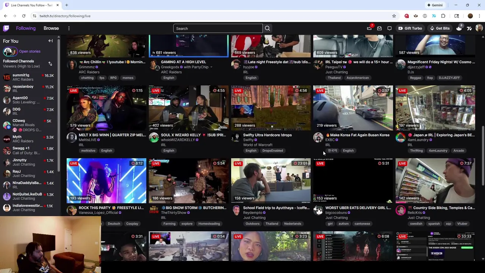Screen dimensions: 485x273
Task: Open the Twitch more options menu
Action: 69,28
